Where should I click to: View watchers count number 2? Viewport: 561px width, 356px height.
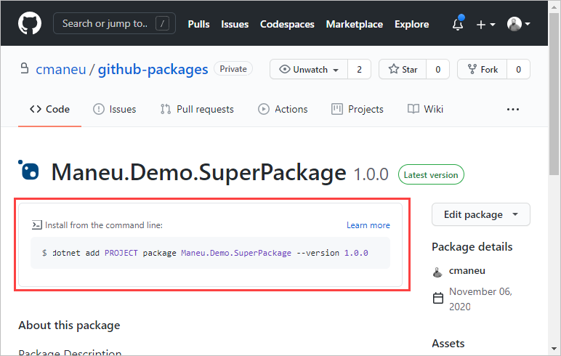point(359,70)
